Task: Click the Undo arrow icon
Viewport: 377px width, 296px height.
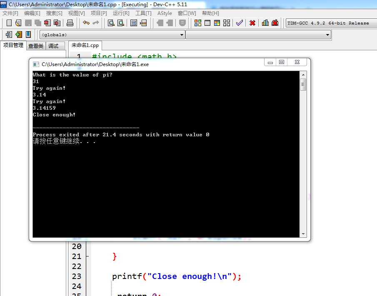Action: click(x=86, y=23)
